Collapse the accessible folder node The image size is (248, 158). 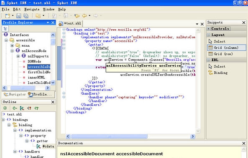6,40
